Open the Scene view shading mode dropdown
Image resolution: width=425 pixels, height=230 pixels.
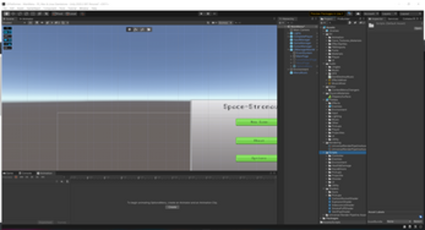coord(13,23)
